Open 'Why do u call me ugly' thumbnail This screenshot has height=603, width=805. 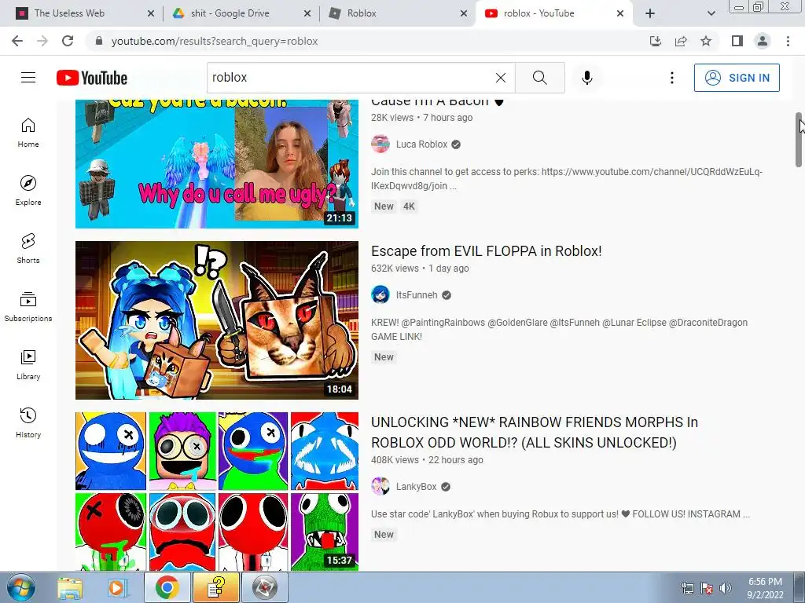pyautogui.click(x=217, y=164)
